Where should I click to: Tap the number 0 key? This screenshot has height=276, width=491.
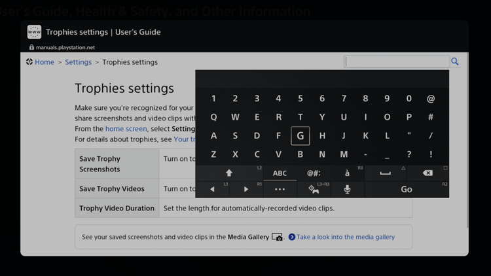(x=409, y=99)
